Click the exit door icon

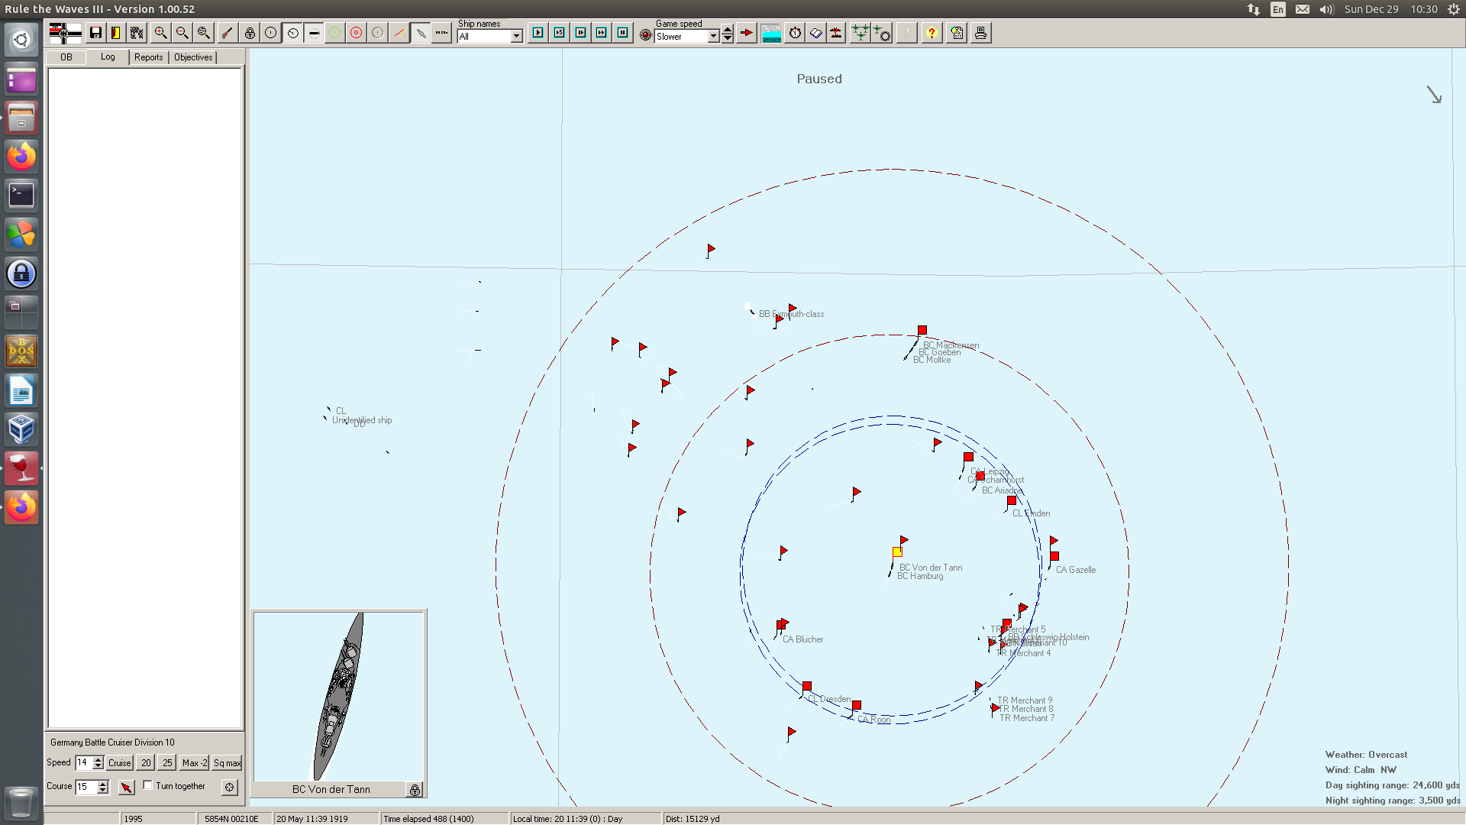tap(116, 33)
